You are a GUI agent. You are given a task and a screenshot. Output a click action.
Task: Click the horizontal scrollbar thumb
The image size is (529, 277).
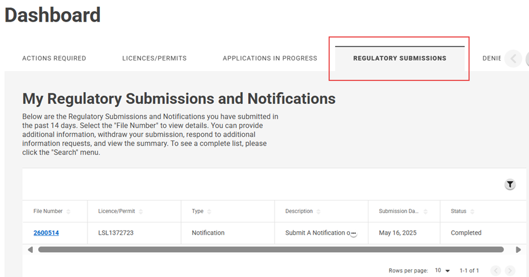point(271,249)
